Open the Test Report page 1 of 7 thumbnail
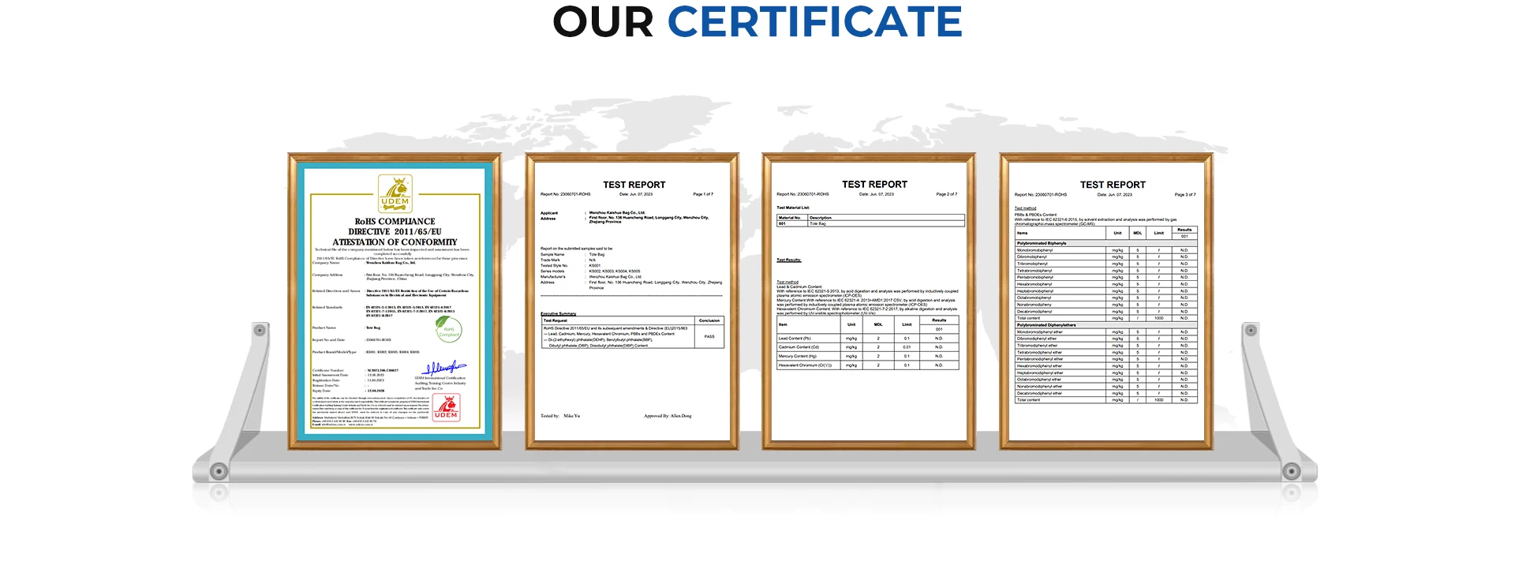Screen dimensions: 1515x569 pos(632,301)
